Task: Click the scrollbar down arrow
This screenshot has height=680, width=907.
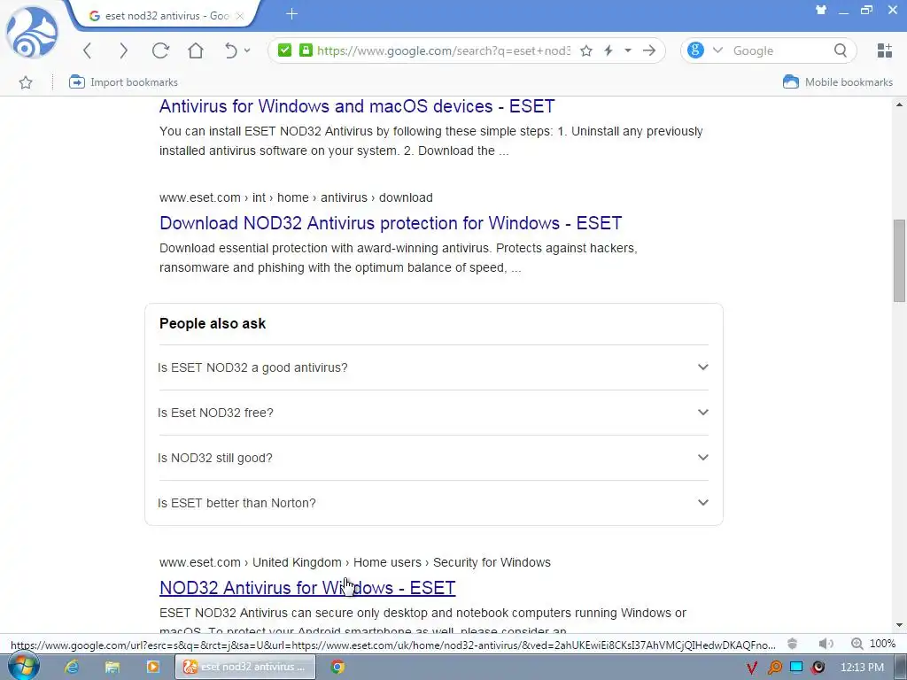Action: (x=899, y=625)
